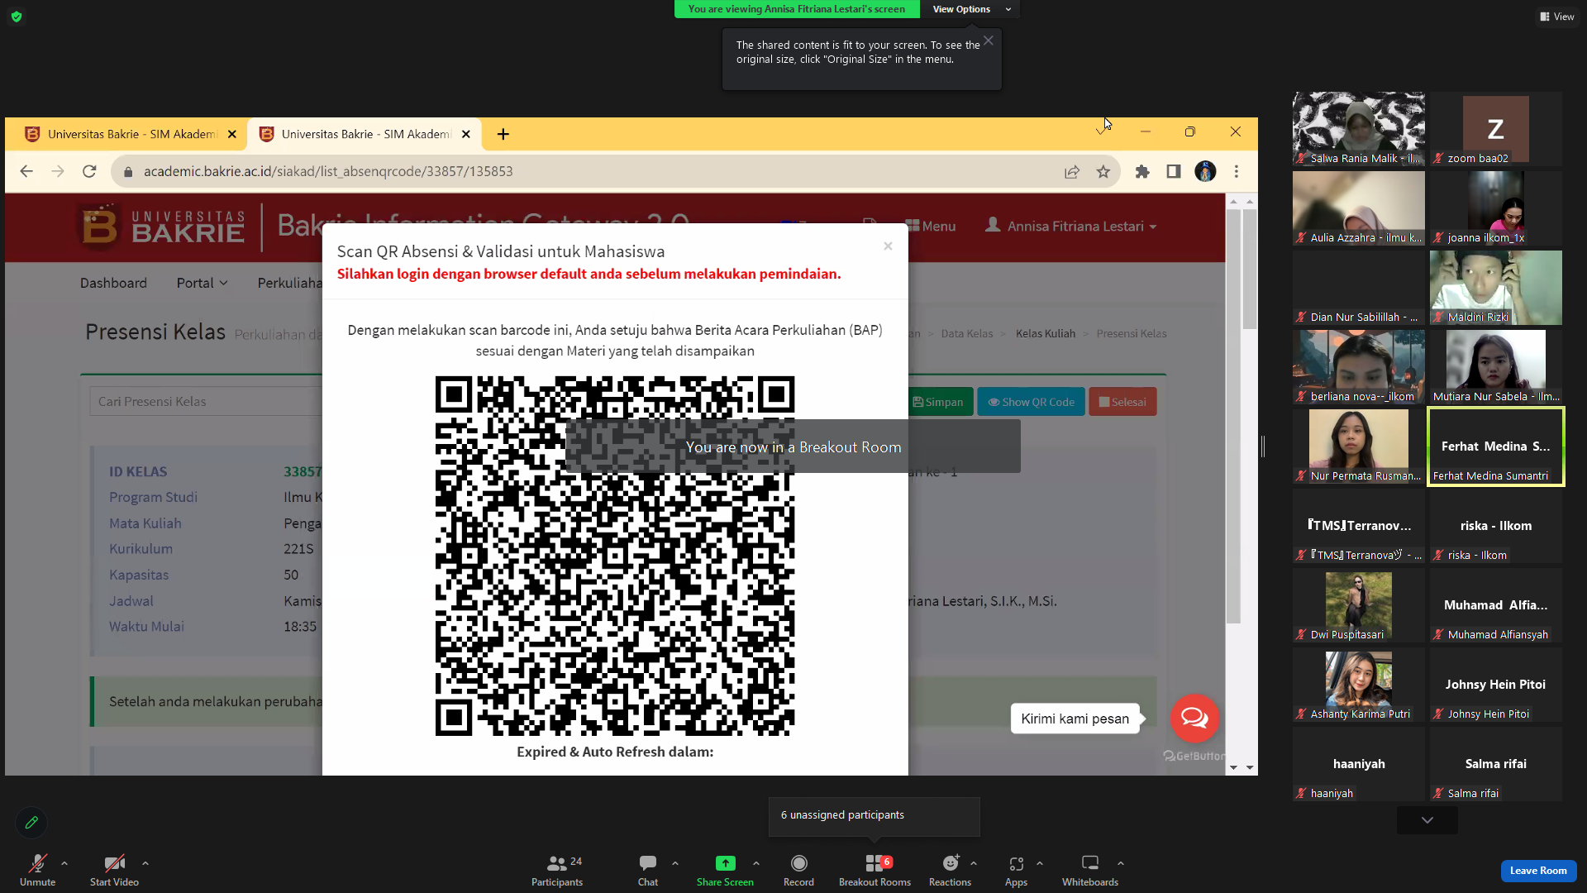Viewport: 1587px width, 893px height.
Task: Show more participants with down chevron
Action: click(1427, 820)
